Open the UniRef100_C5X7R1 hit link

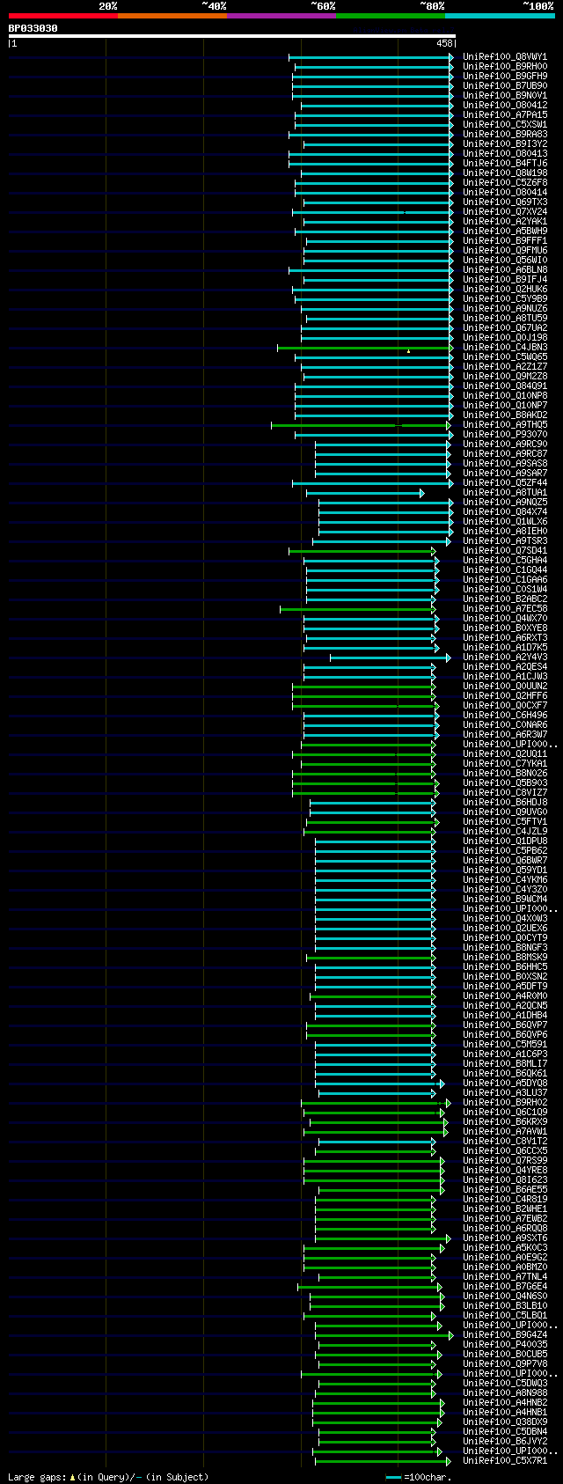point(505,1461)
